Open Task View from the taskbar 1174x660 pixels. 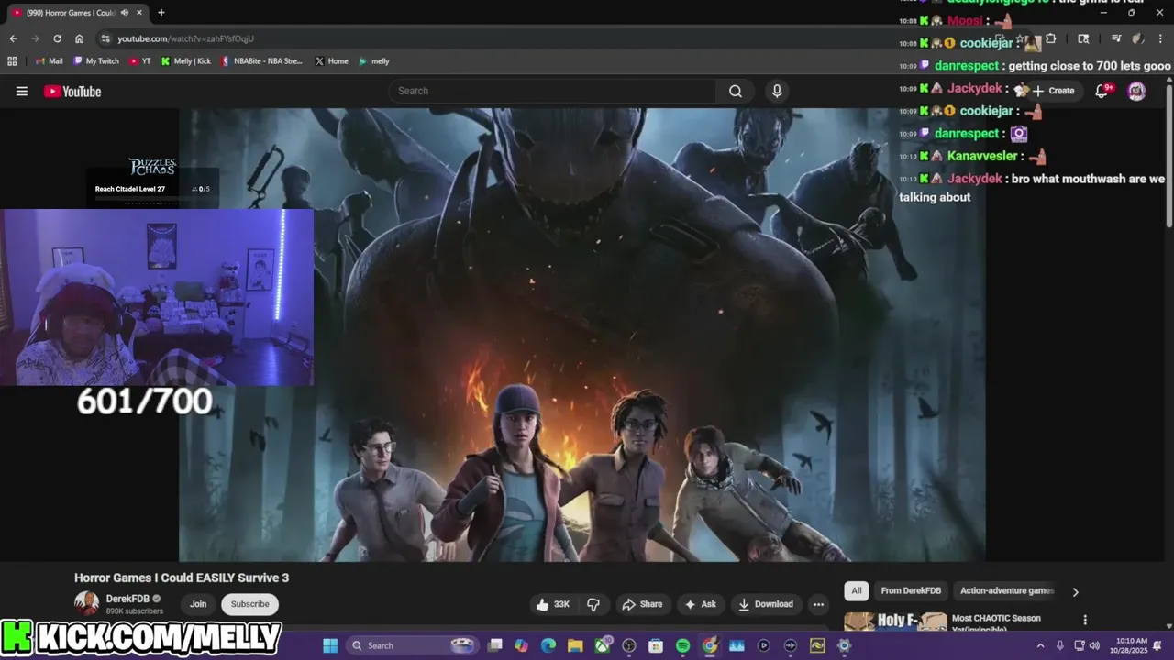point(495,645)
